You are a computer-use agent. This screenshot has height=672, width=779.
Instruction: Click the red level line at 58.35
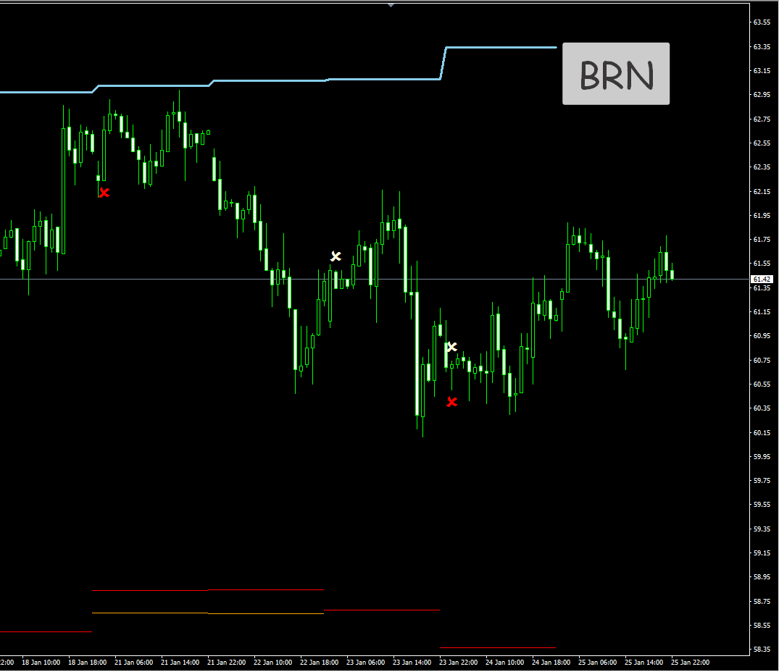click(x=498, y=647)
